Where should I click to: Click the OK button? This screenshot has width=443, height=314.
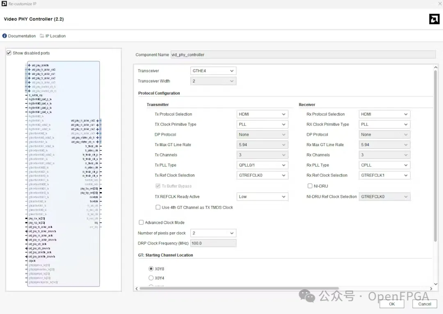coord(392,304)
